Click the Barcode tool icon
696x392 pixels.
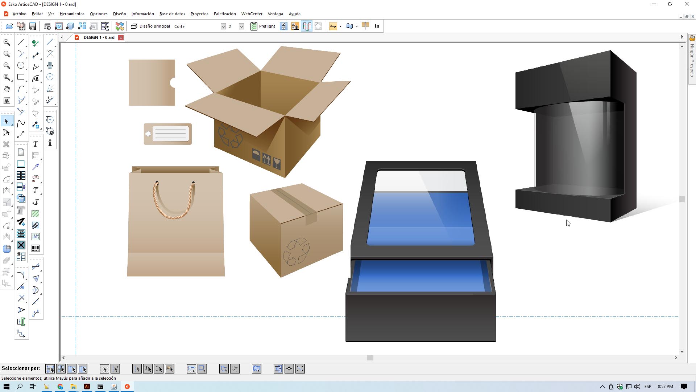click(36, 248)
